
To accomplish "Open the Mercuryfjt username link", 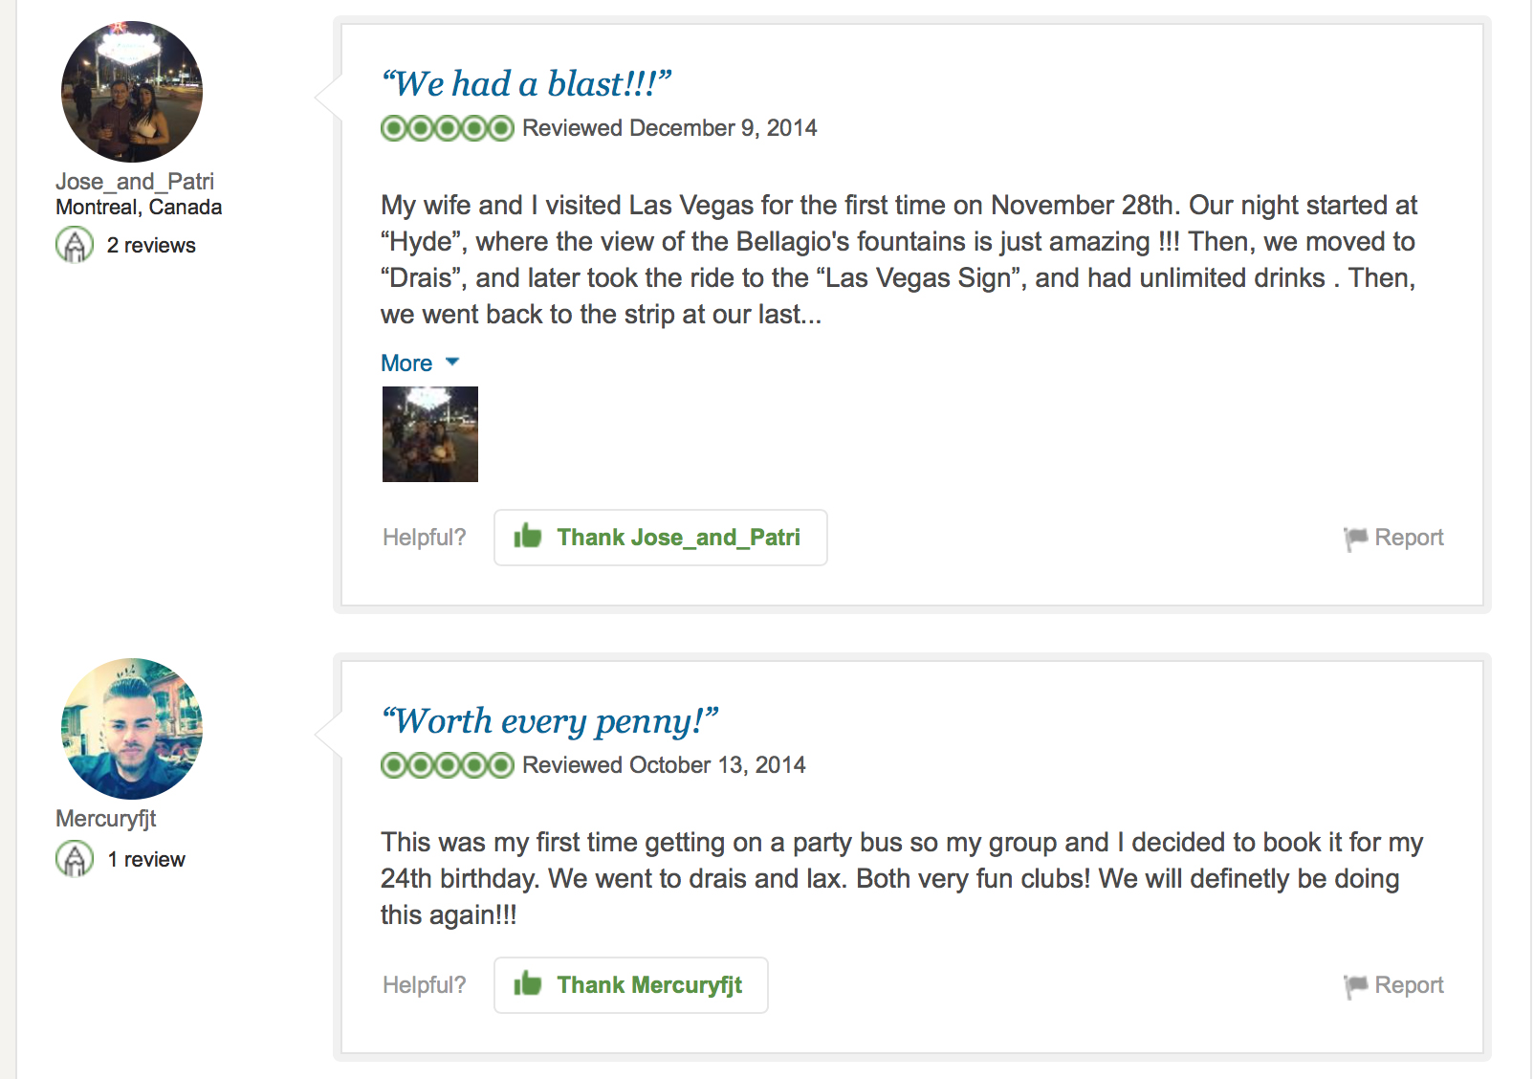I will (106, 819).
